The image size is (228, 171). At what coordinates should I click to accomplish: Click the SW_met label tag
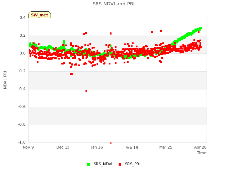coord(40,15)
